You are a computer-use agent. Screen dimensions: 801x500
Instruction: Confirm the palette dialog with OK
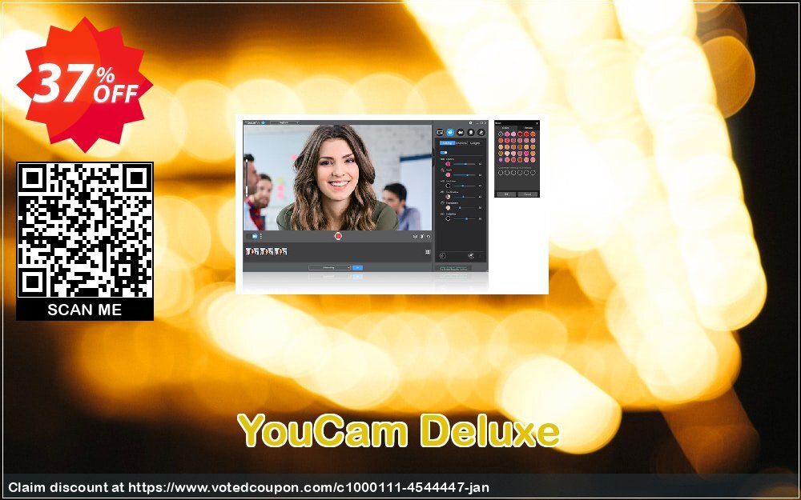[506, 194]
